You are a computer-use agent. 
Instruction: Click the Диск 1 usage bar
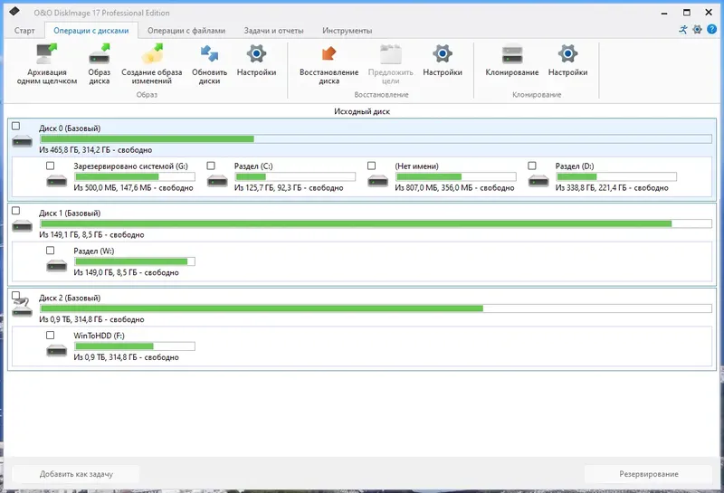point(376,223)
